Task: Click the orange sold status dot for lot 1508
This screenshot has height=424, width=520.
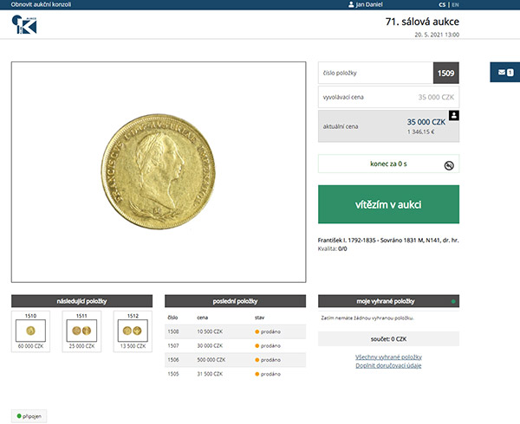Action: 257,331
